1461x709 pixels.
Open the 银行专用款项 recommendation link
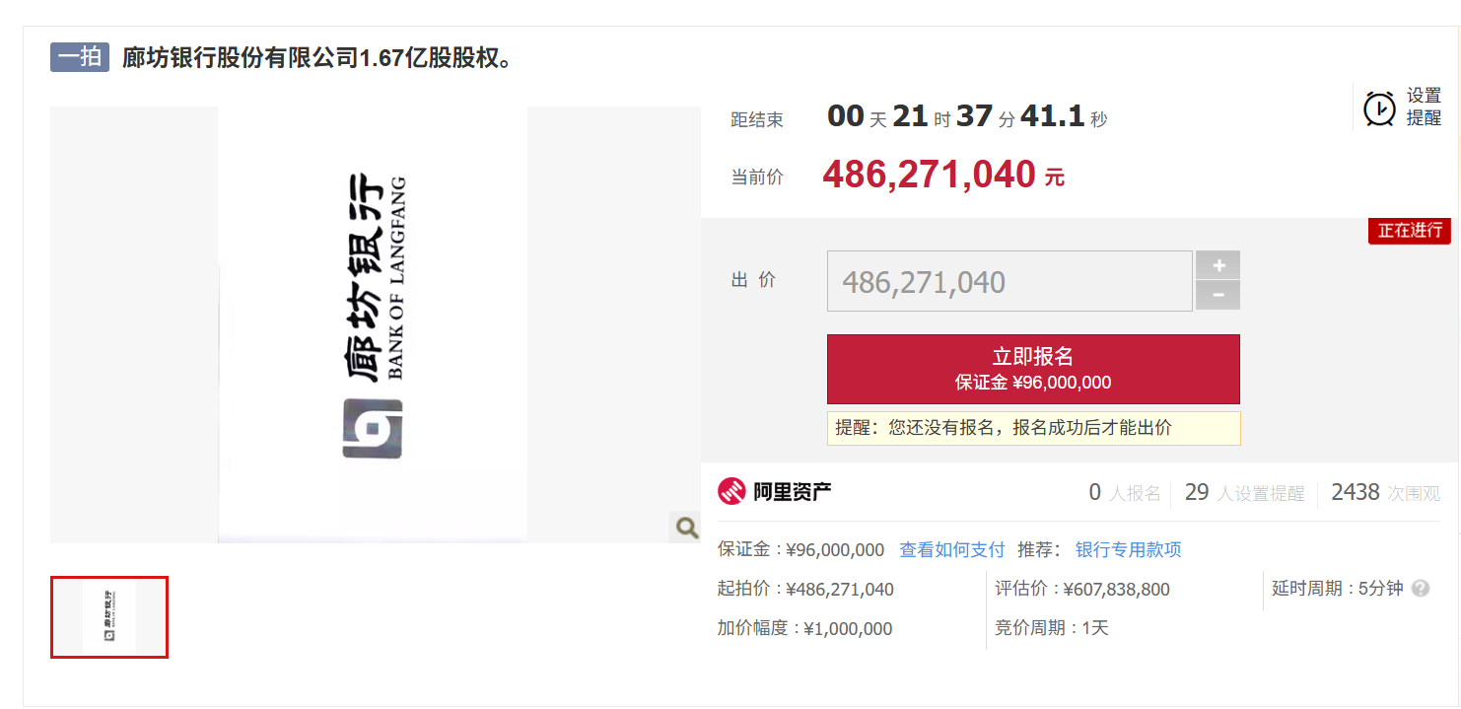[1127, 549]
